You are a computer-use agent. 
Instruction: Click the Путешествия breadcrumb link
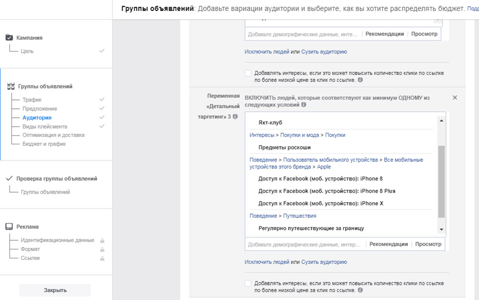[x=299, y=216]
